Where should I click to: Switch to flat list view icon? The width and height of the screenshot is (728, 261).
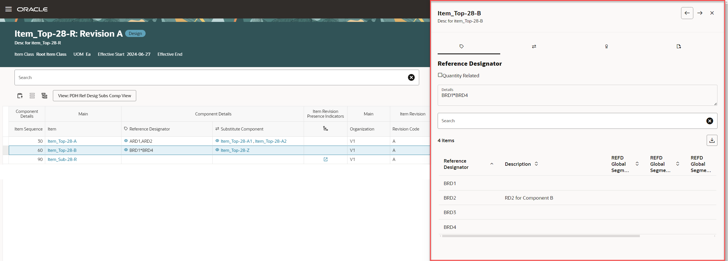[32, 96]
